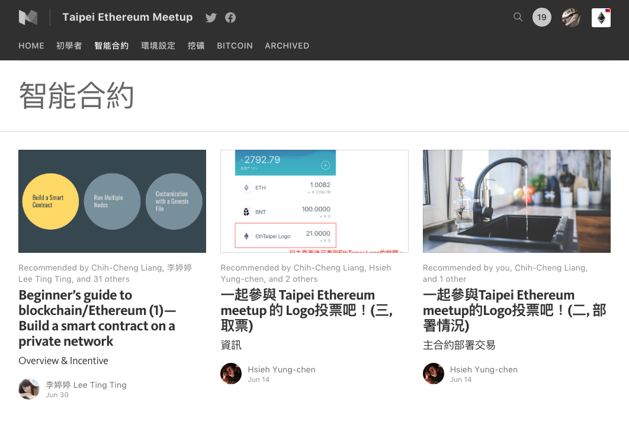
Task: Click the 主合約部署交易 subtitle
Action: click(459, 345)
